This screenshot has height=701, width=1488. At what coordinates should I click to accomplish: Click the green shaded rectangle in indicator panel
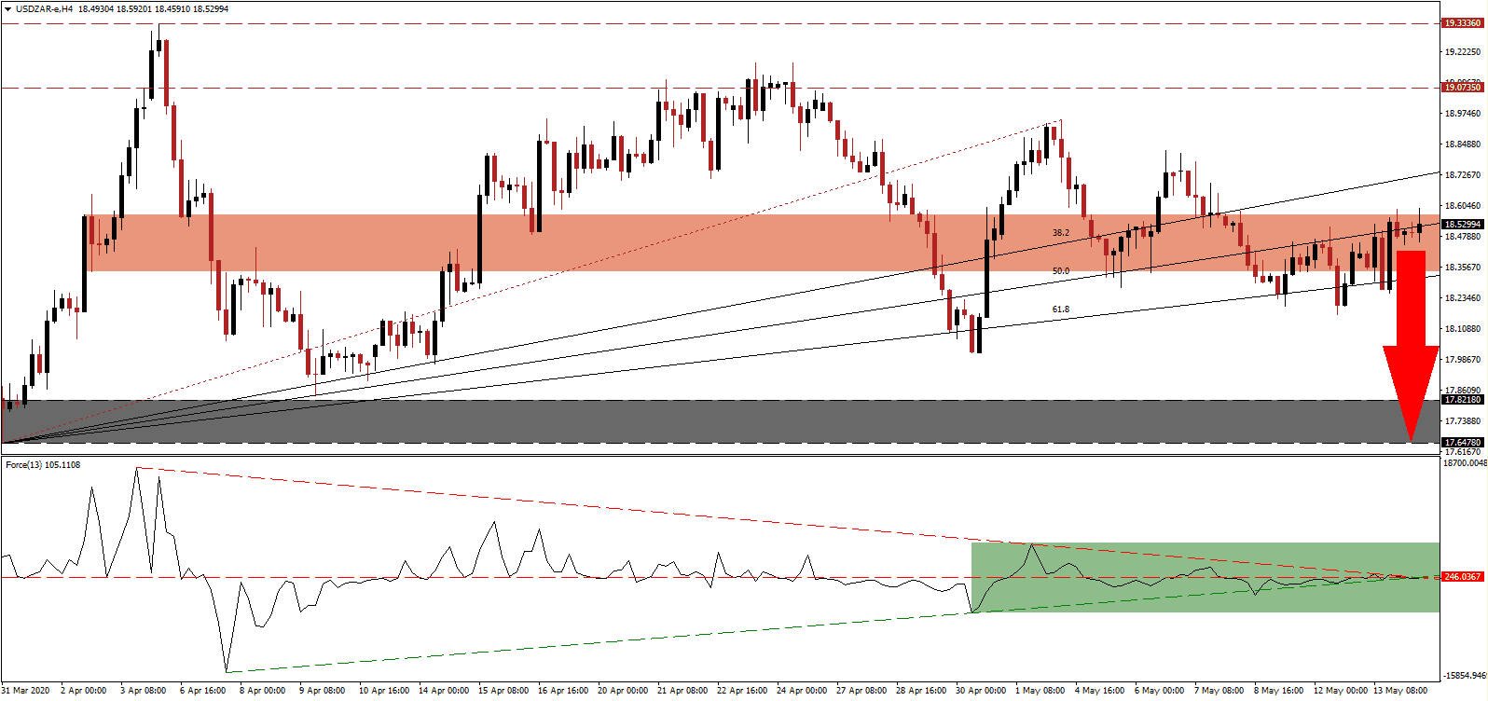click(x=1203, y=597)
